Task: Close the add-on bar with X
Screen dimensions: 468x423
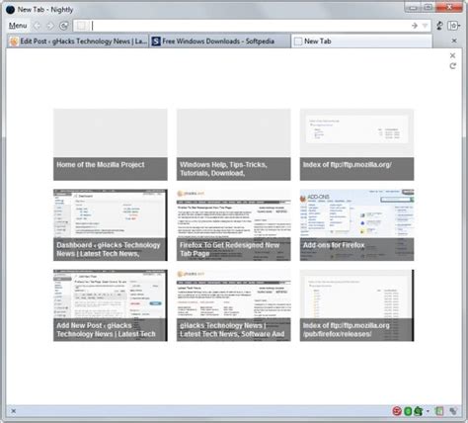Action: pyautogui.click(x=14, y=411)
